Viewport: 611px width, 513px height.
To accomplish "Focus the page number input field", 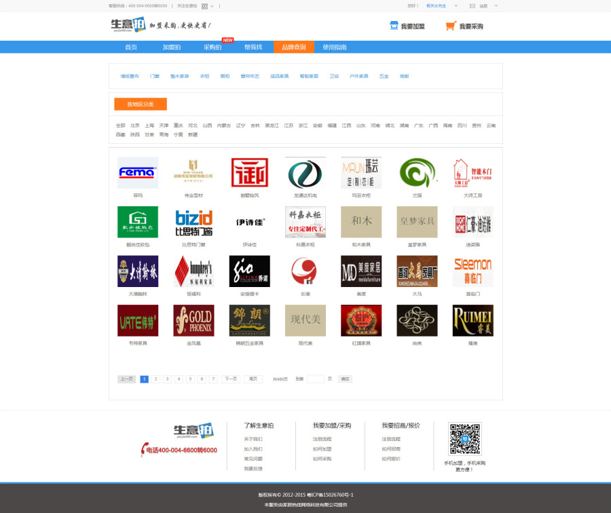I will (316, 379).
